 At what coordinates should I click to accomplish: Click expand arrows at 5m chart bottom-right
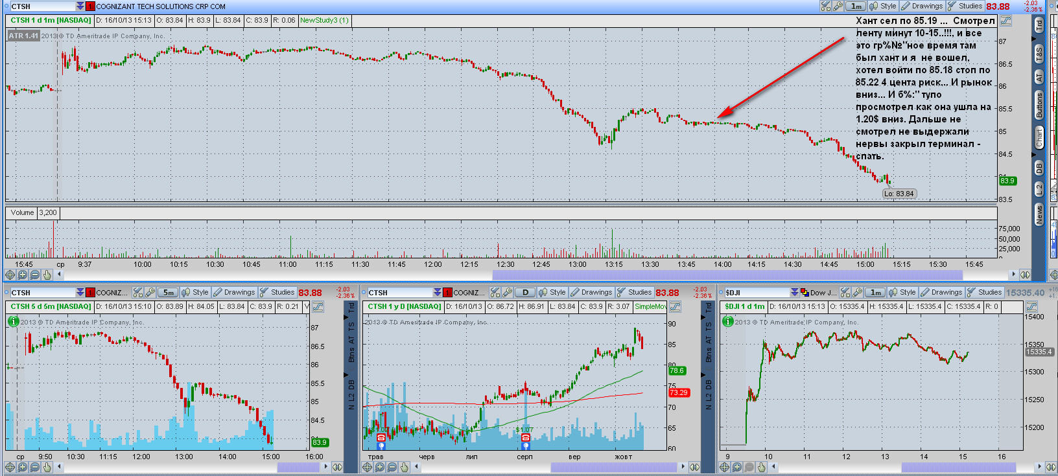click(x=337, y=467)
